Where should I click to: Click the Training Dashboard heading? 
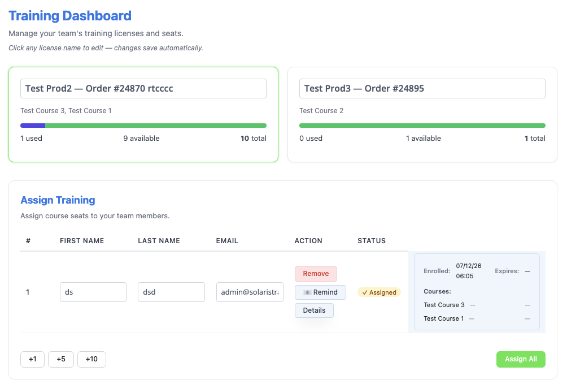[x=70, y=16]
